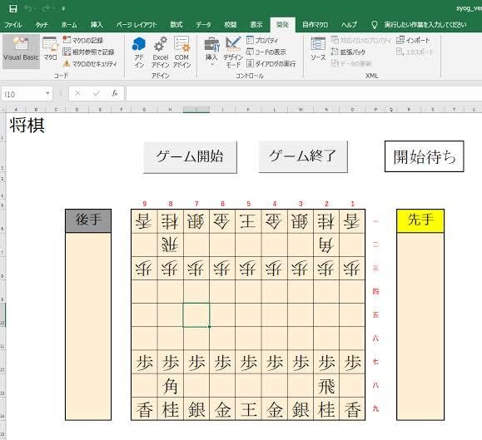Viewport: 482px width, 440px height.
Task: Select the inverted 角 piece in row 二
Action: click(x=326, y=245)
